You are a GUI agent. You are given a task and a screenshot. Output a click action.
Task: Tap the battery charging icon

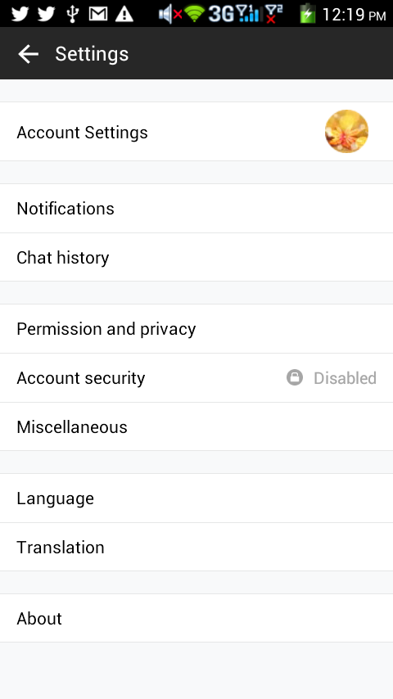(x=308, y=13)
